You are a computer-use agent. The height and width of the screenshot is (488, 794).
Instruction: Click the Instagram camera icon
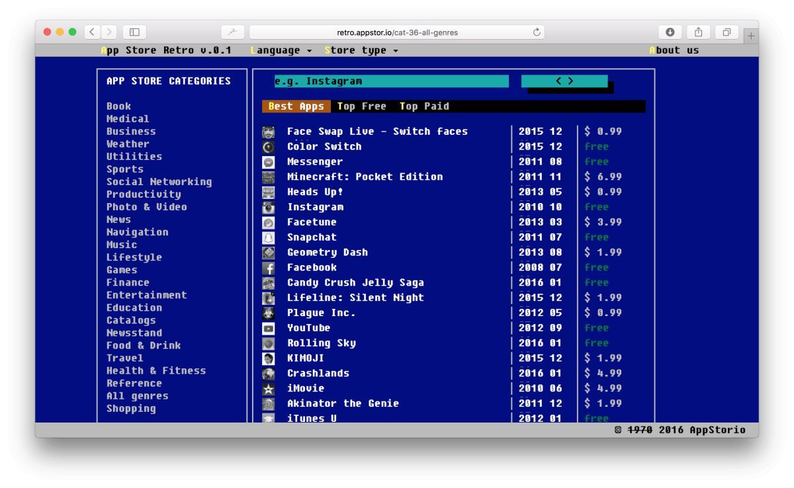click(269, 208)
